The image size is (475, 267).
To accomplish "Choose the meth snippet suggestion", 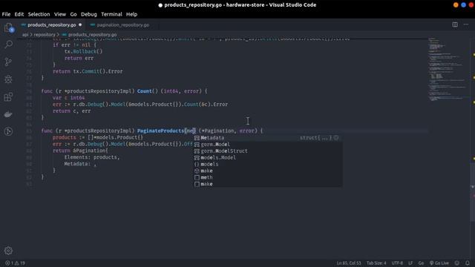I will coord(268,178).
